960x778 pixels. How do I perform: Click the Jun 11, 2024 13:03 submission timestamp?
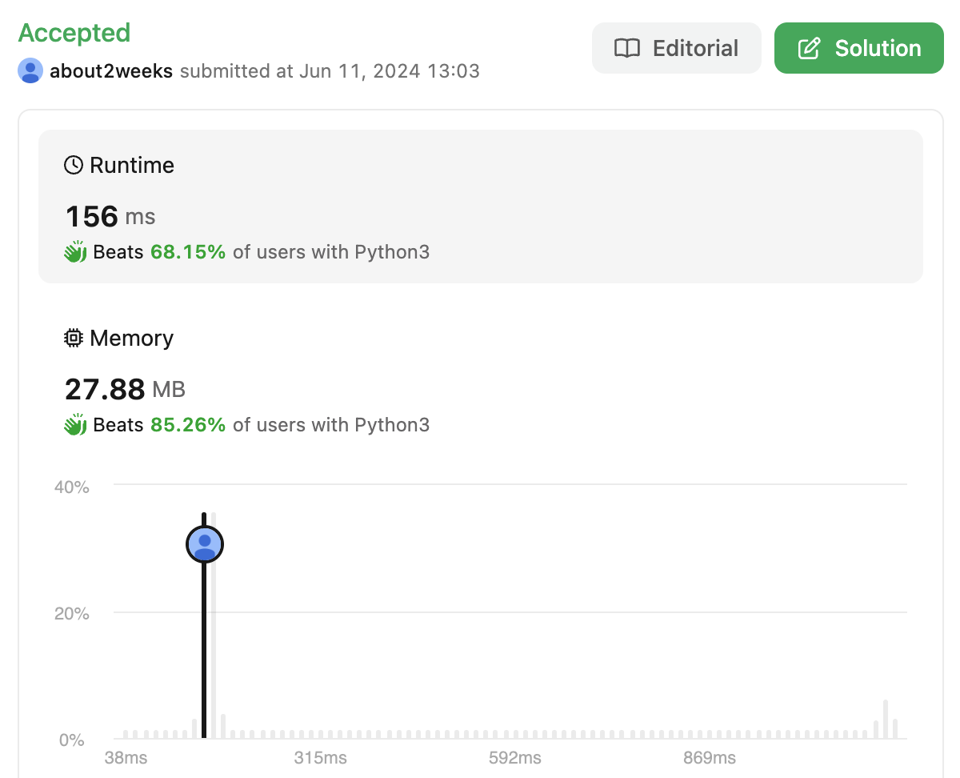click(x=390, y=71)
